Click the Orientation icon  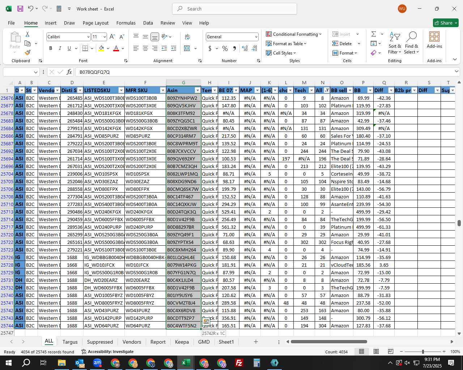tap(164, 36)
